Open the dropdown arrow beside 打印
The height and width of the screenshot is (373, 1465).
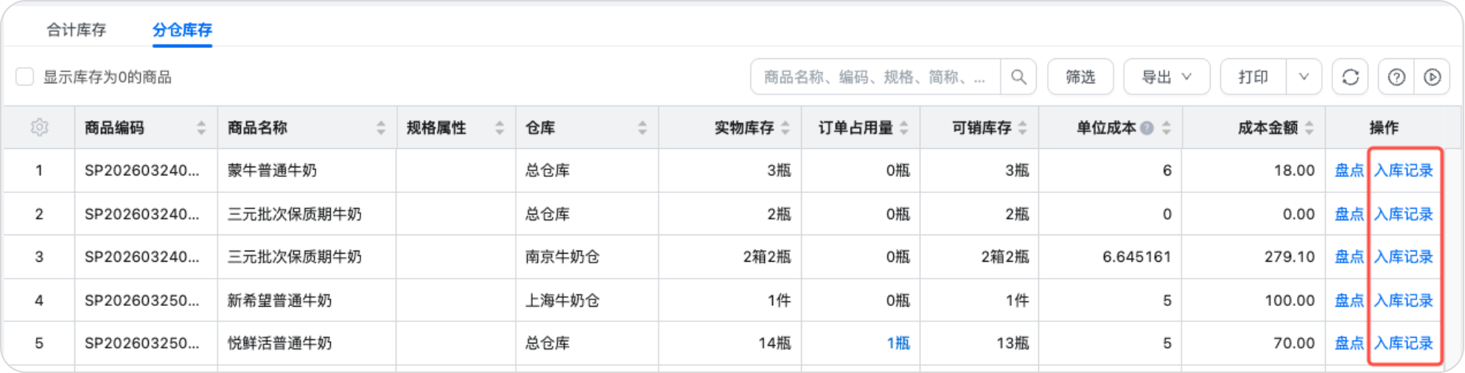[1304, 77]
